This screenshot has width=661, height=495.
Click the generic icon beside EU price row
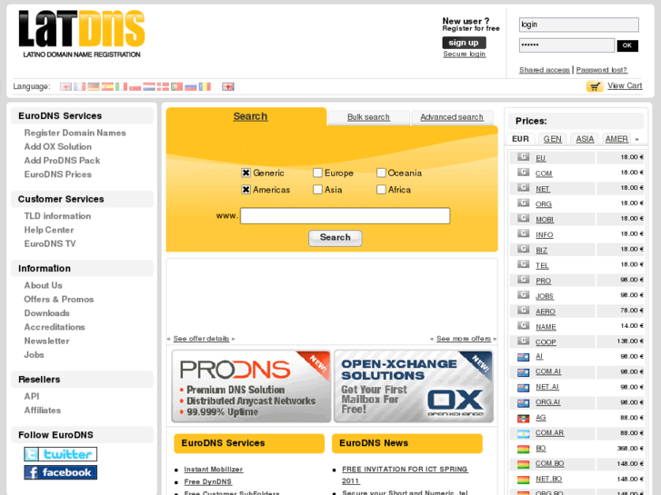coord(523,157)
